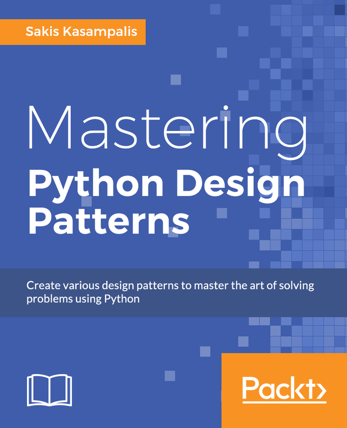Screen dimensions: 347x428
Task: Click the Packt publisher logo
Action: (x=284, y=390)
